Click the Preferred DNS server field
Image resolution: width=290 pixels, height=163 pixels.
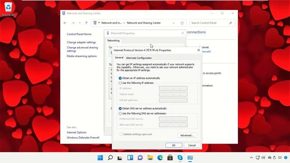coord(173,119)
